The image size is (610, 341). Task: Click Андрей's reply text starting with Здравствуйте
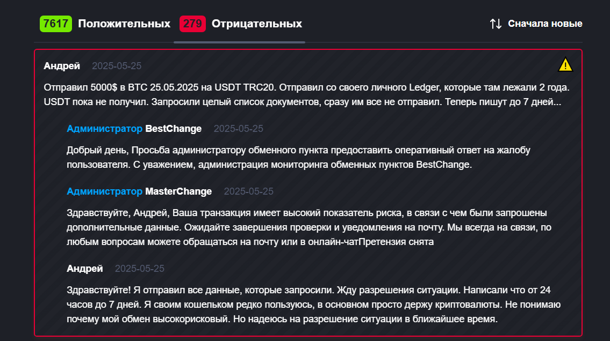pos(314,305)
